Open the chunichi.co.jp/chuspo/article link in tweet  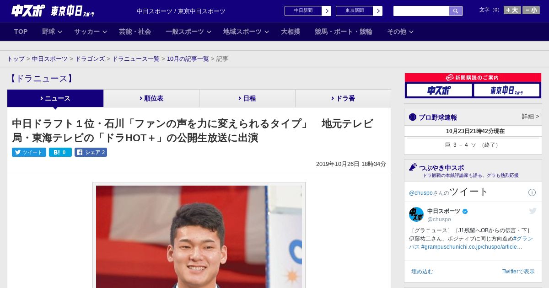(472, 247)
